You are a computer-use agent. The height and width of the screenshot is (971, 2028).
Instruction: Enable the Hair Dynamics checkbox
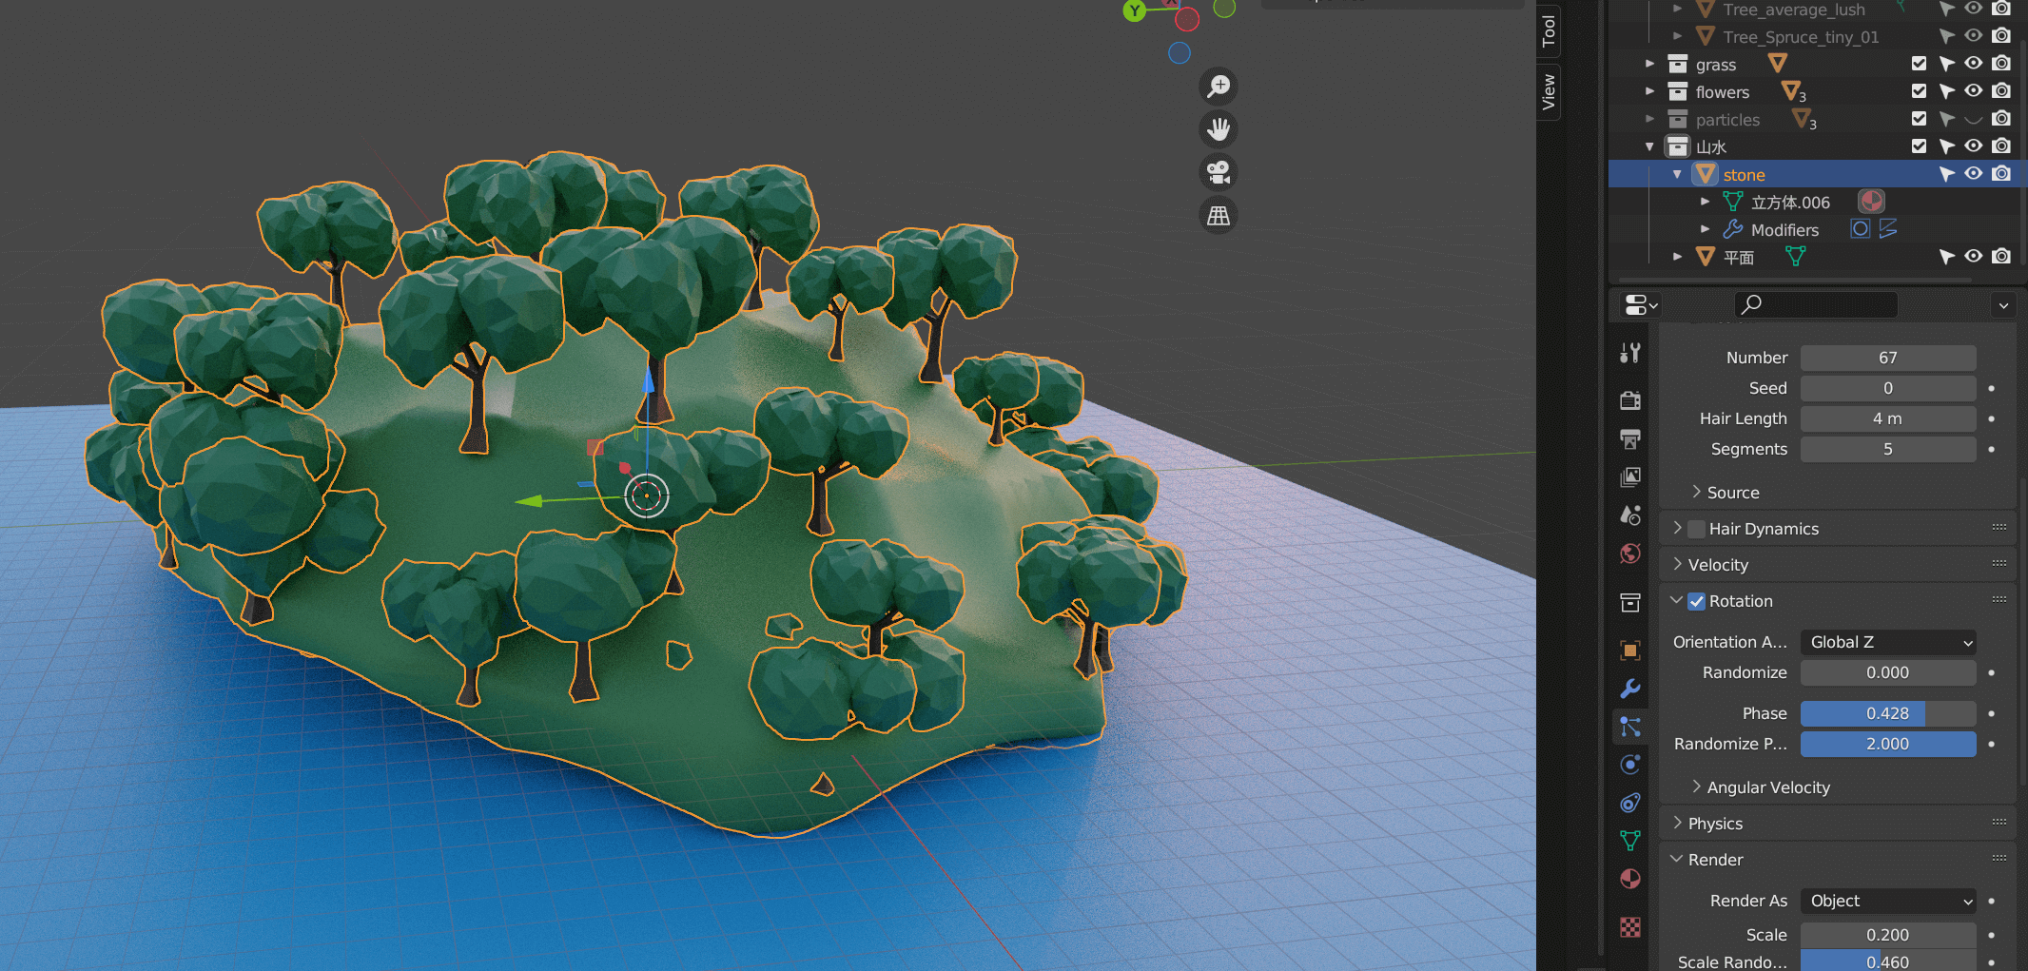[1696, 529]
